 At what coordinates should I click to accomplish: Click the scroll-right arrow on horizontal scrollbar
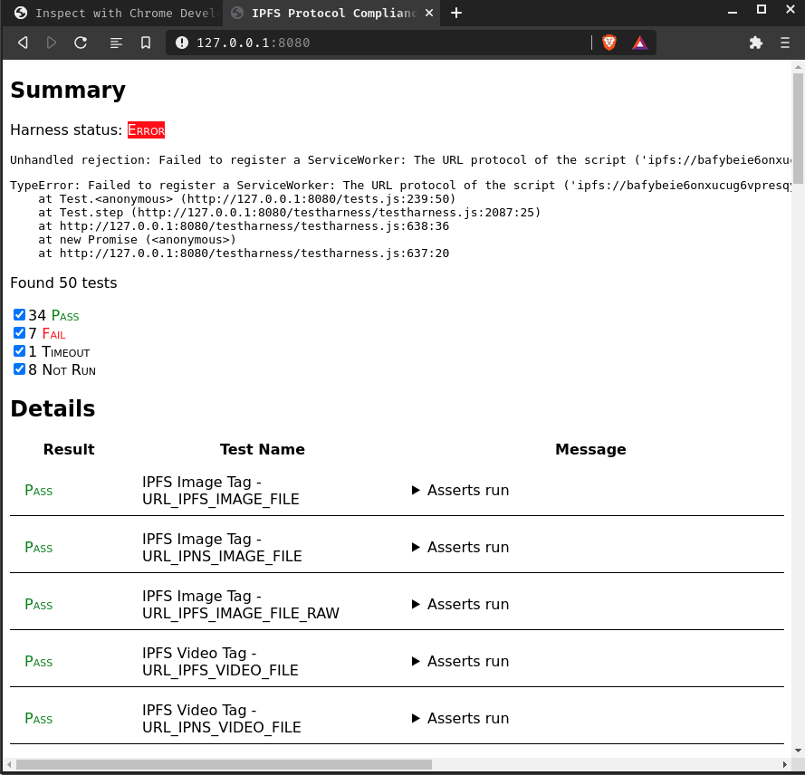coord(784,765)
